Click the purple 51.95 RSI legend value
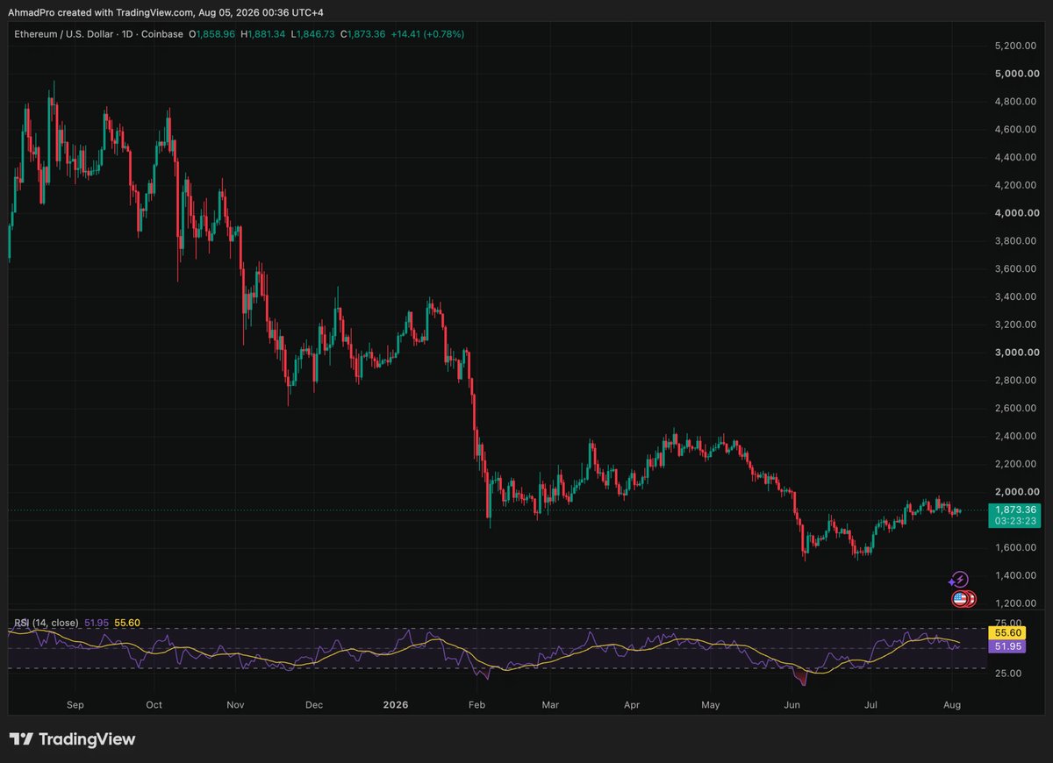This screenshot has width=1053, height=763. (95, 623)
